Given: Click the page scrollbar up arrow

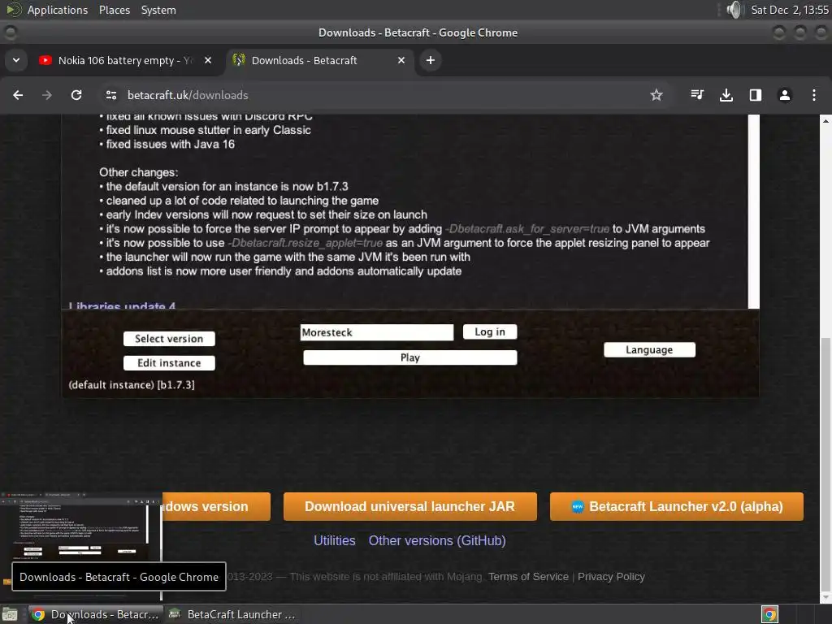Looking at the screenshot, I should [x=825, y=121].
